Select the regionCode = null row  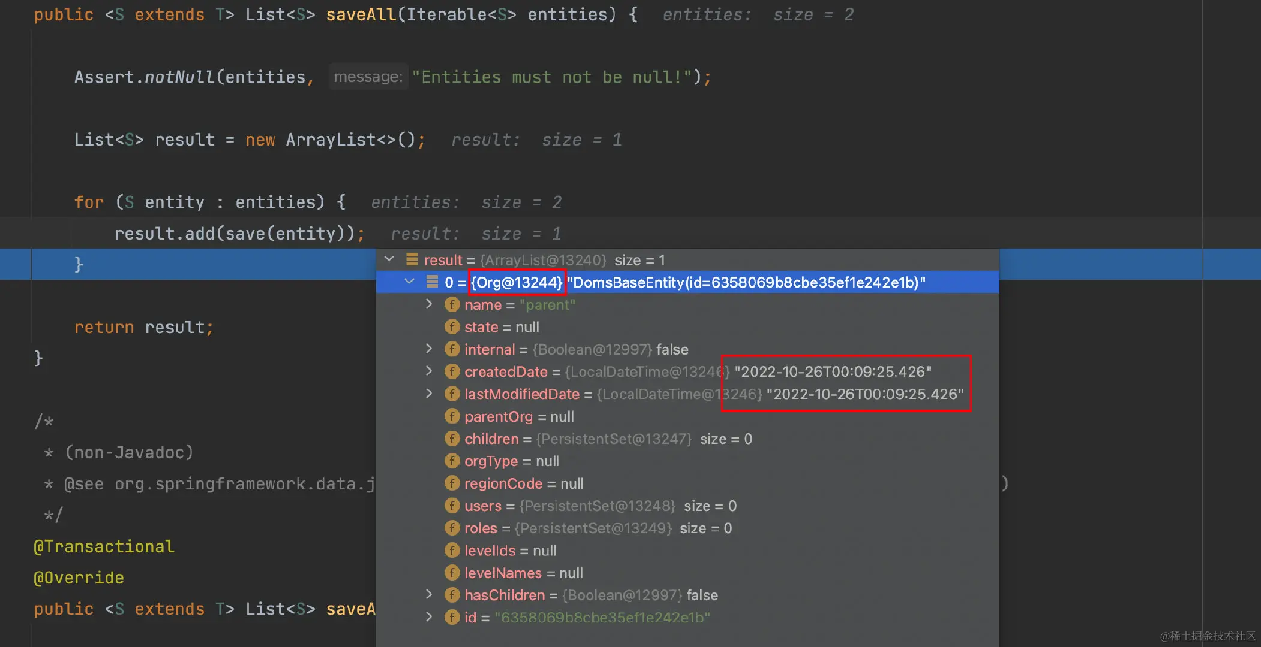tap(523, 484)
